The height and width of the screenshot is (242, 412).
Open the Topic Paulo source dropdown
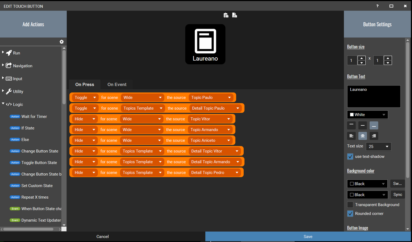pyautogui.click(x=211, y=97)
